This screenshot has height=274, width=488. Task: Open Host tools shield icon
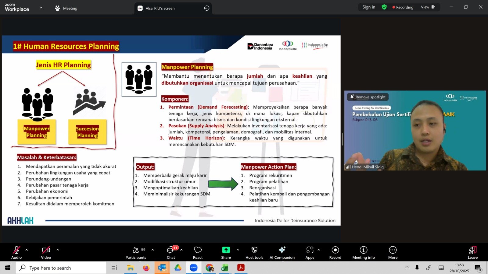tap(254, 252)
